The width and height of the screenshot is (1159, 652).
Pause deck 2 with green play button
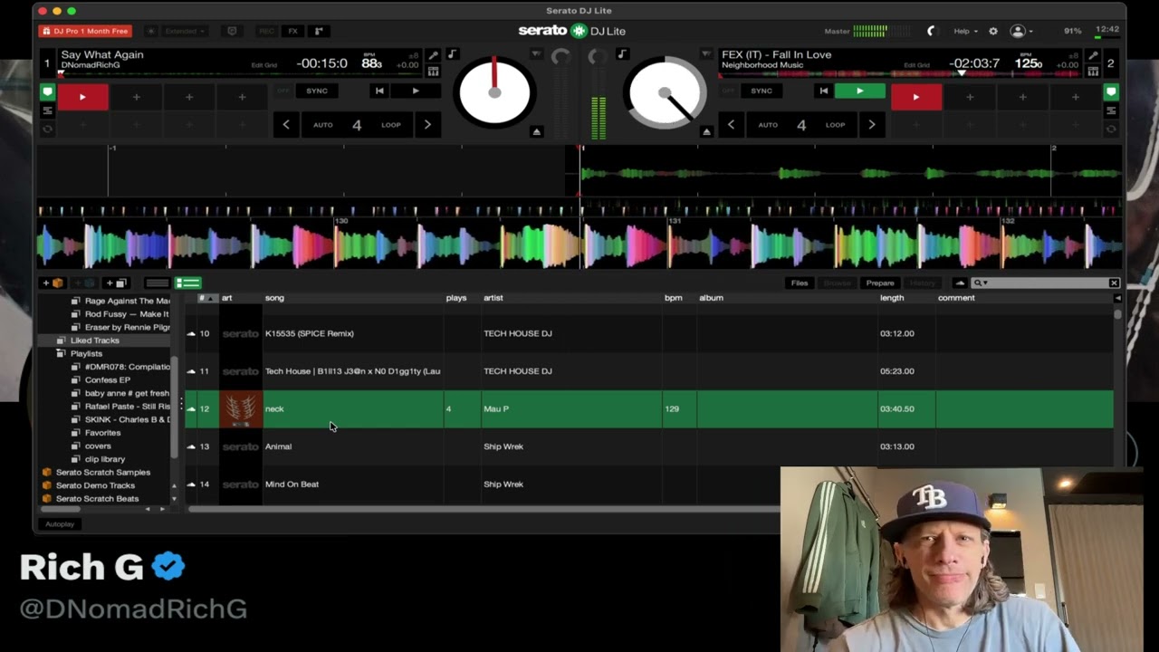(x=860, y=91)
